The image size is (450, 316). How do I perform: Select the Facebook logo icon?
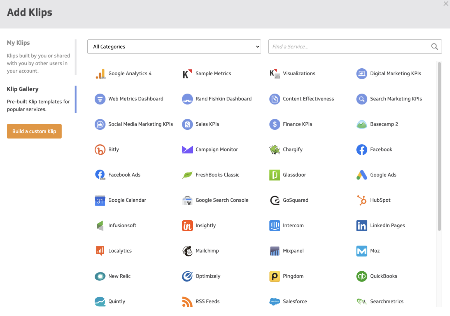click(x=362, y=150)
